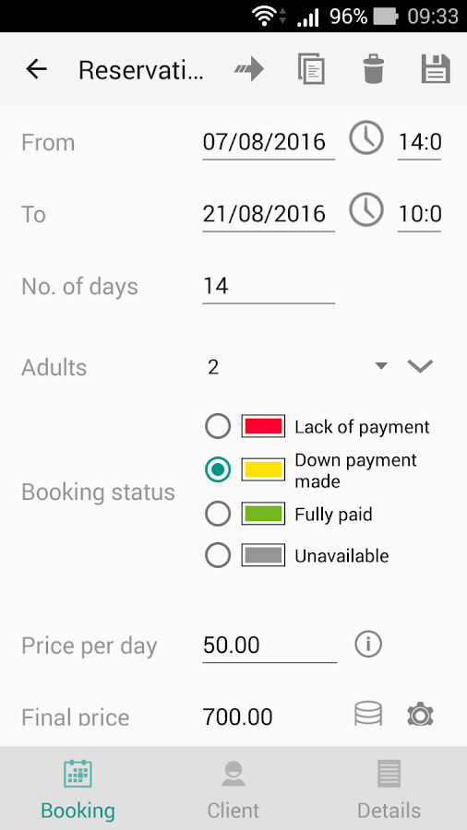467x830 pixels.
Task: Open the coins payments icon by Final price
Action: [368, 713]
